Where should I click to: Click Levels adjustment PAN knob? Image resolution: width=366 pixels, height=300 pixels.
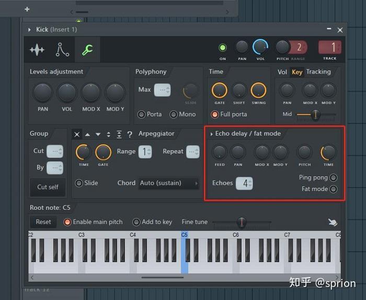(42, 92)
